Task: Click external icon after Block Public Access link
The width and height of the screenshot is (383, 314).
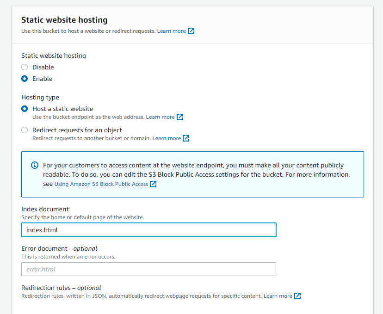Action: click(x=153, y=184)
